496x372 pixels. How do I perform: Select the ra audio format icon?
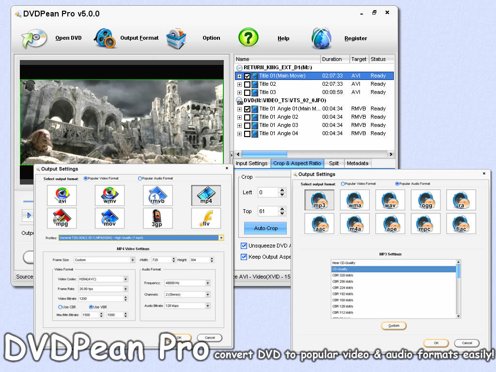pyautogui.click(x=461, y=200)
